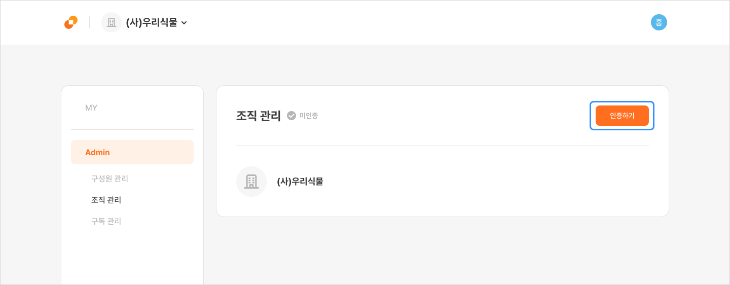Viewport: 730px width, 285px height.
Task: Click the 조직 관리 page heading
Action: click(258, 116)
